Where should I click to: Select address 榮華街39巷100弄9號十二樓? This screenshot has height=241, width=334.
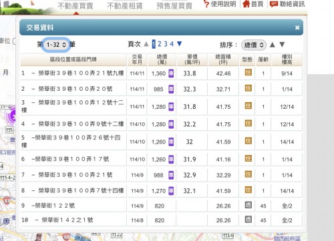81,124
